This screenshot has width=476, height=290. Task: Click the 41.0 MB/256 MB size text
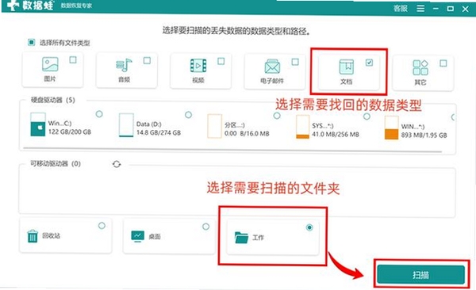tap(336, 135)
